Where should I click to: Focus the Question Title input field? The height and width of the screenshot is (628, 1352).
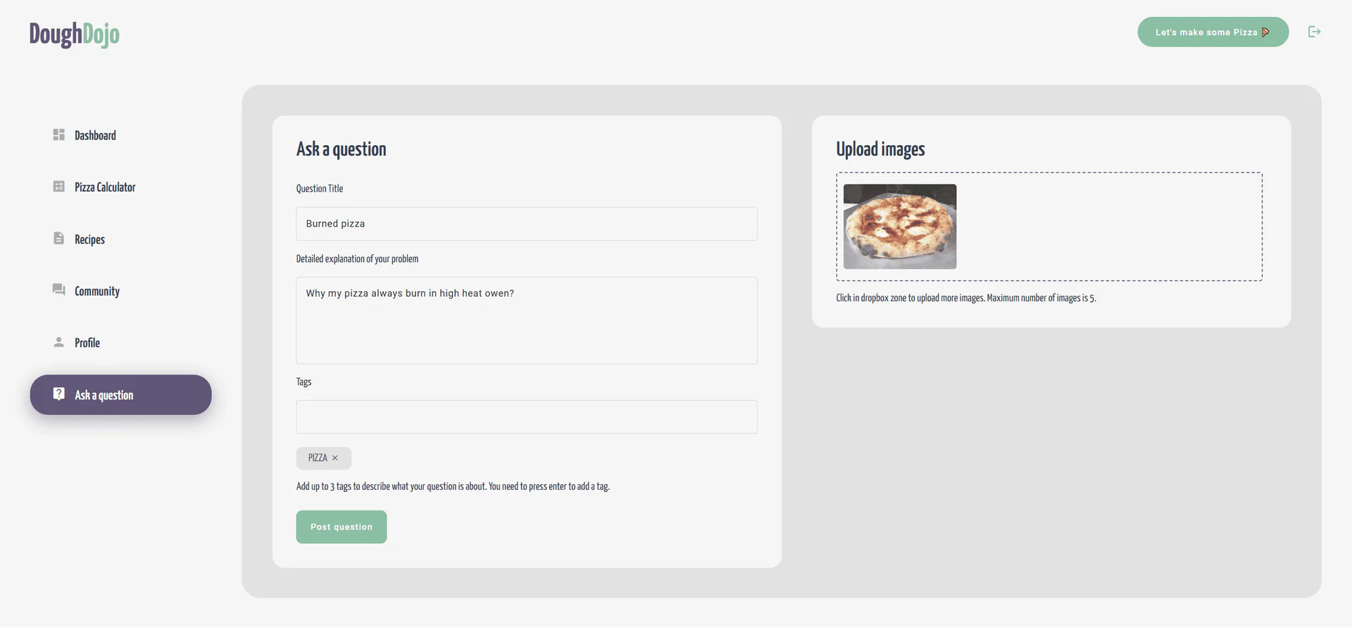(526, 224)
